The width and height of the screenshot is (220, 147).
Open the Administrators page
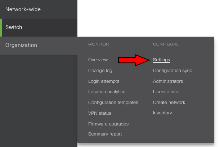[x=168, y=81]
